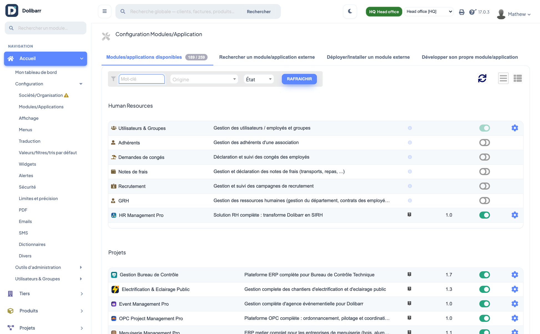This screenshot has width=540, height=334.
Task: Focus the Rechercher un module sidebar field
Action: pyautogui.click(x=46, y=28)
